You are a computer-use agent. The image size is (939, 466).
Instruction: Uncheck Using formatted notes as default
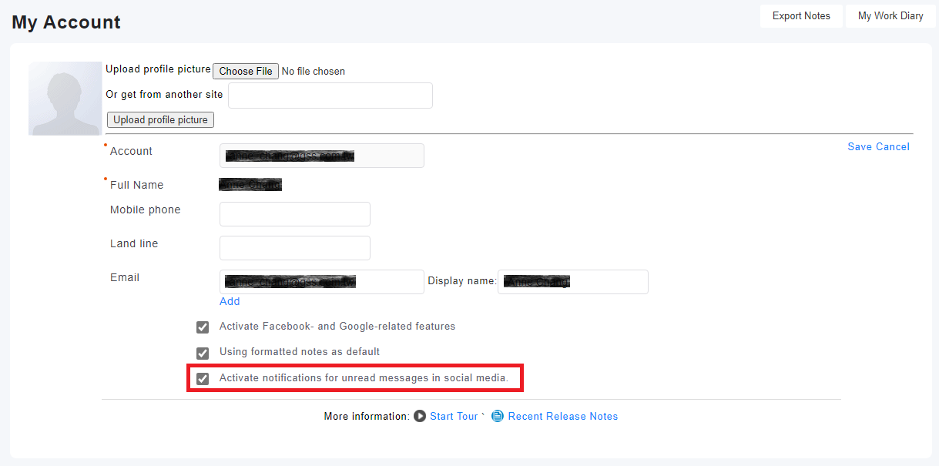pyautogui.click(x=203, y=353)
